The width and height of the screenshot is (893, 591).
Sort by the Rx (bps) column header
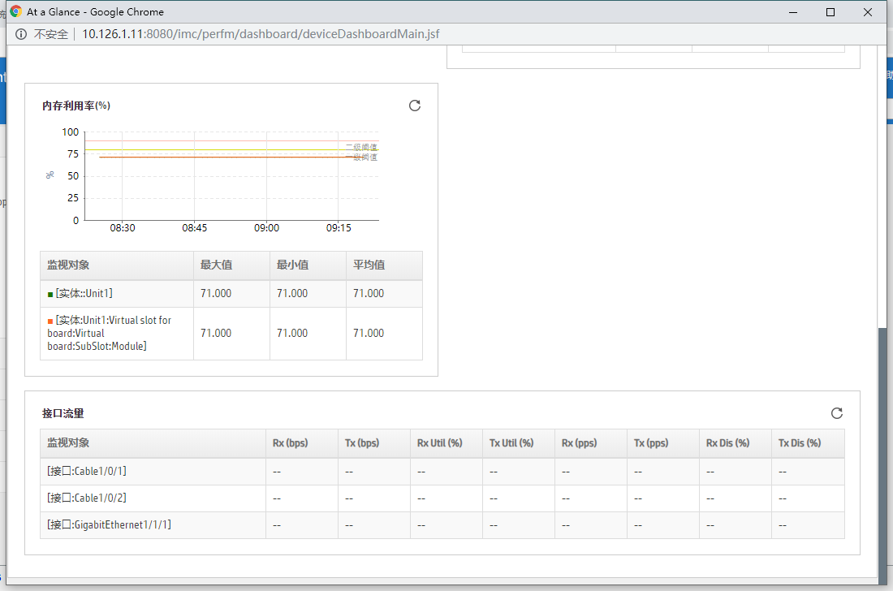[x=290, y=443]
